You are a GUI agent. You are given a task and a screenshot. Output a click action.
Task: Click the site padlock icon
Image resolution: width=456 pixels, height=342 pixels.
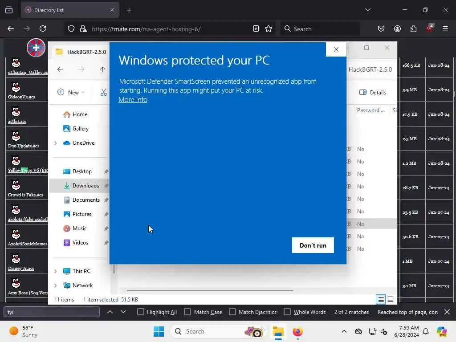tap(83, 29)
